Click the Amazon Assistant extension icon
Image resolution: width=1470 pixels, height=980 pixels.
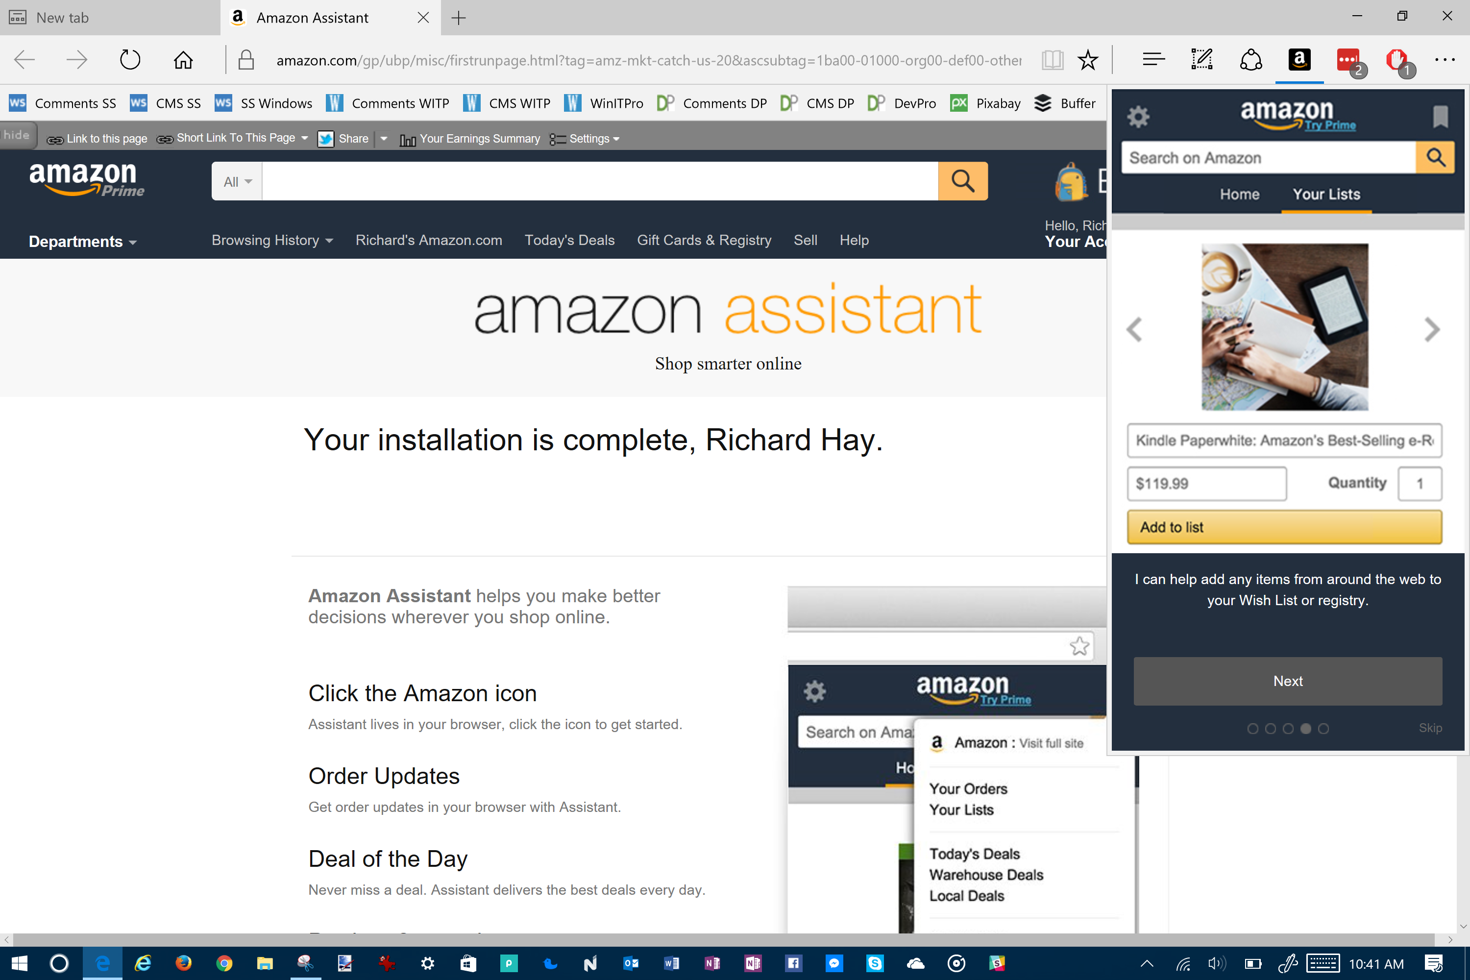point(1299,60)
